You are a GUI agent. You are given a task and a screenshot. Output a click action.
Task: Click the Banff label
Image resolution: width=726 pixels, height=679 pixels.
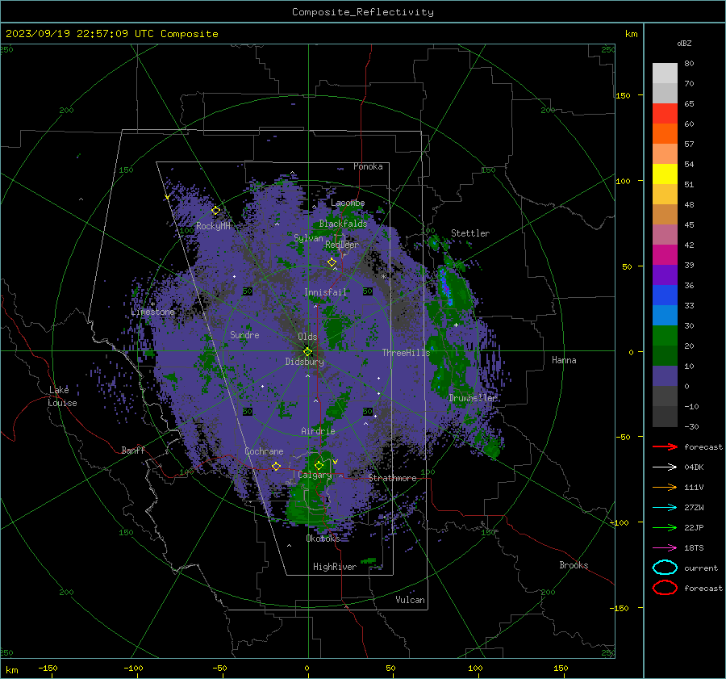coord(133,450)
